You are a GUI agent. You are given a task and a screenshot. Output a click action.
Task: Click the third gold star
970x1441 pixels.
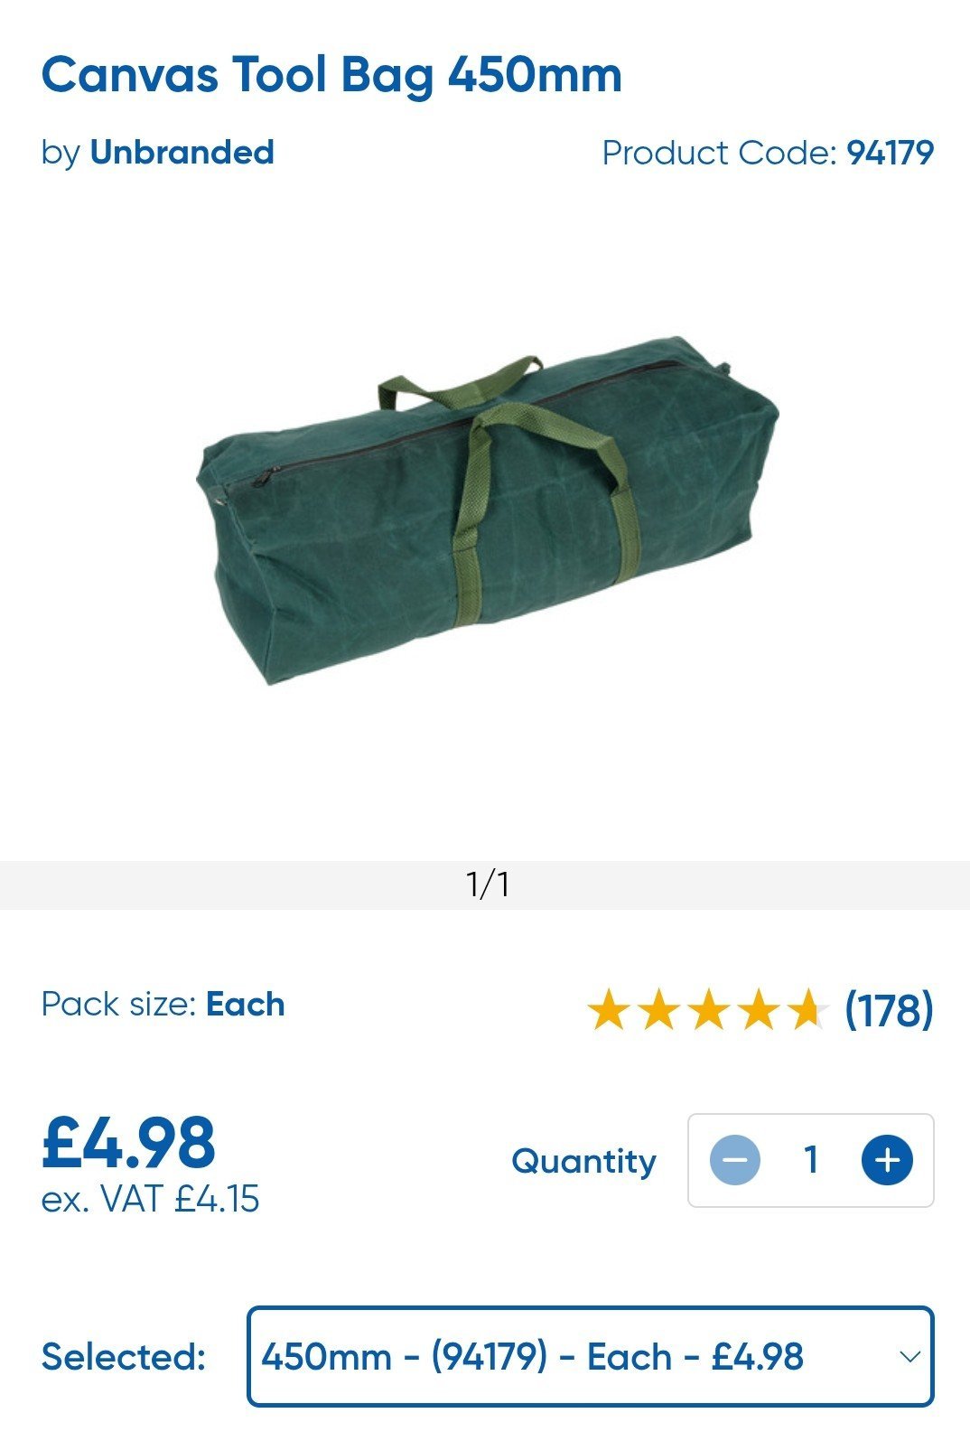[x=708, y=1009]
